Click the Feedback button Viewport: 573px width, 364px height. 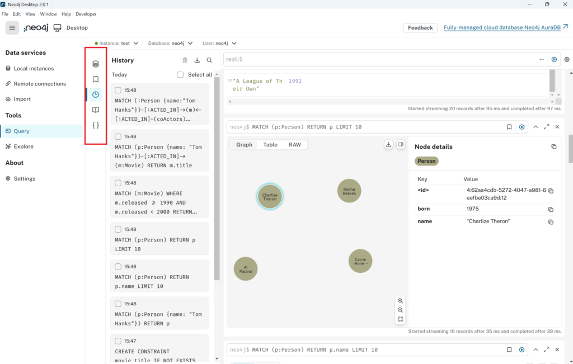click(x=420, y=28)
